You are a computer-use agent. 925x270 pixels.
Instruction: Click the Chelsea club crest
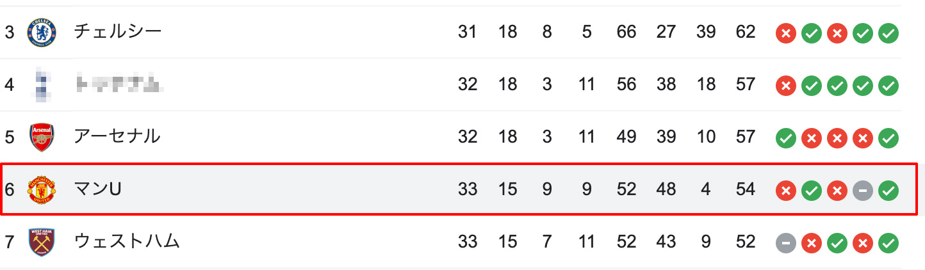(x=42, y=32)
